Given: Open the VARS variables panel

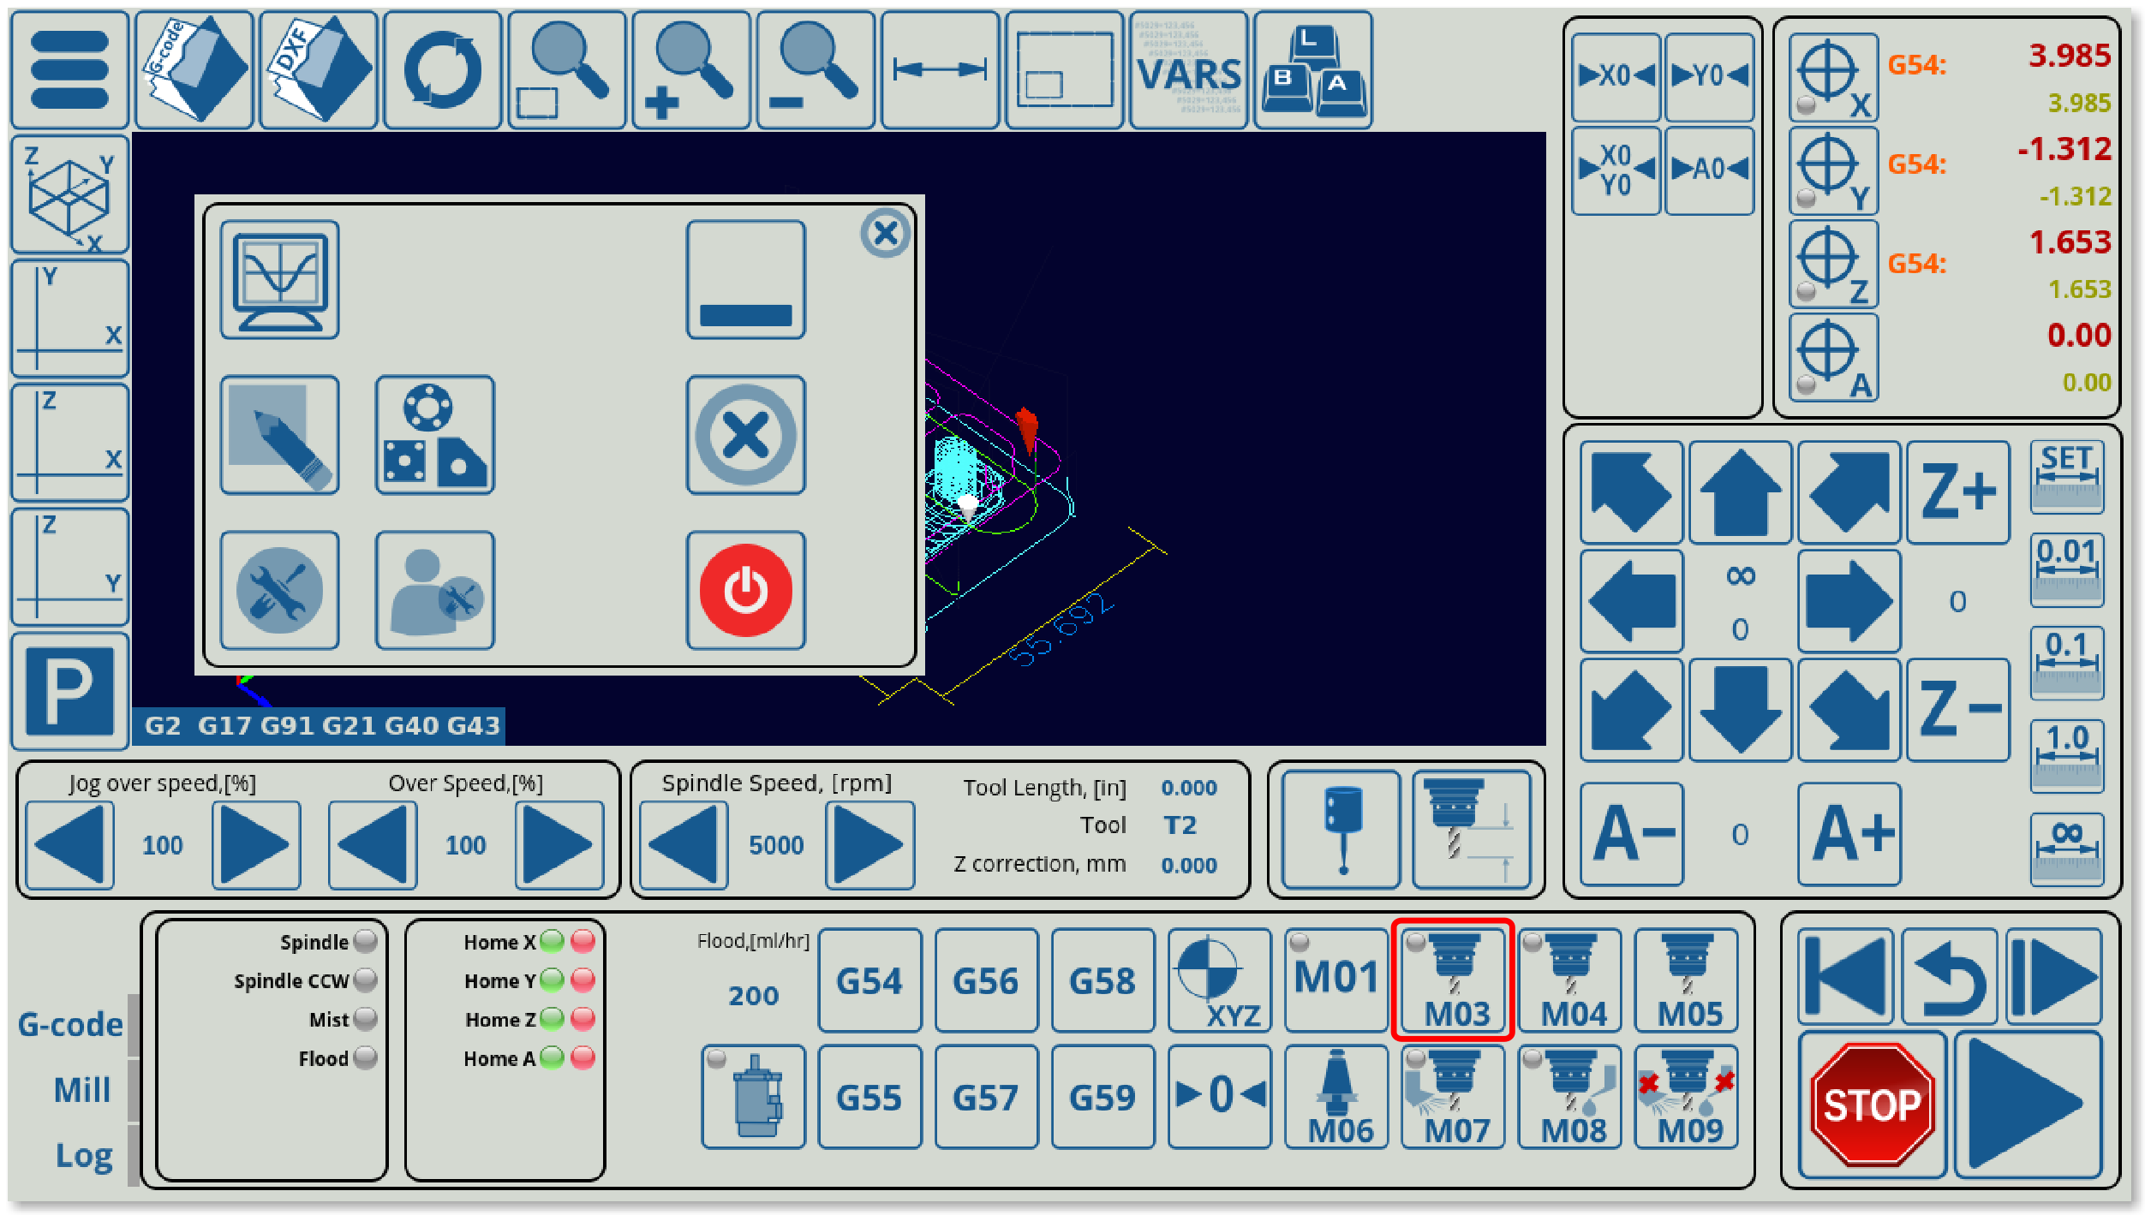Looking at the screenshot, I should pyautogui.click(x=1188, y=70).
